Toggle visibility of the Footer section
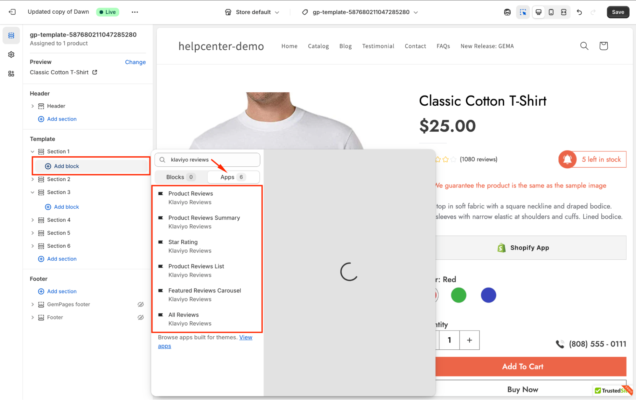 pyautogui.click(x=141, y=317)
